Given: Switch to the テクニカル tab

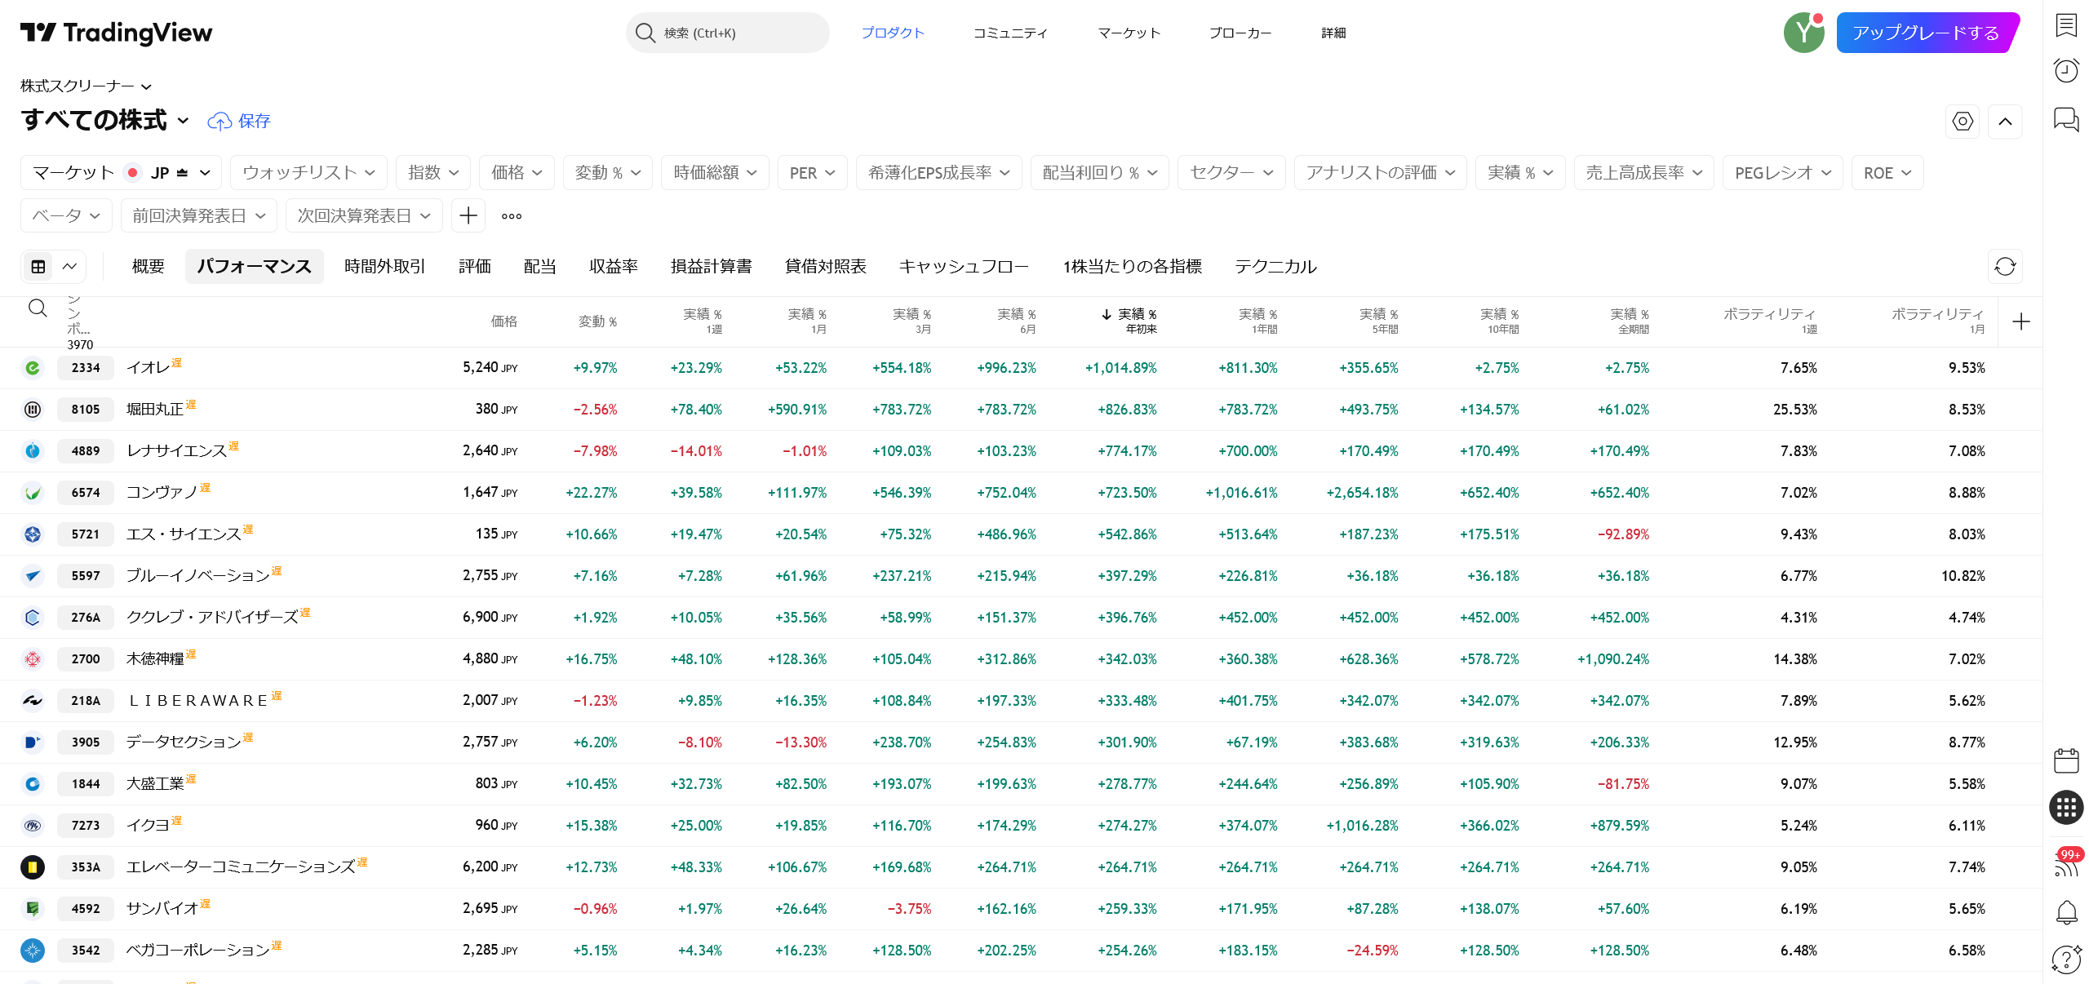Looking at the screenshot, I should (1275, 266).
